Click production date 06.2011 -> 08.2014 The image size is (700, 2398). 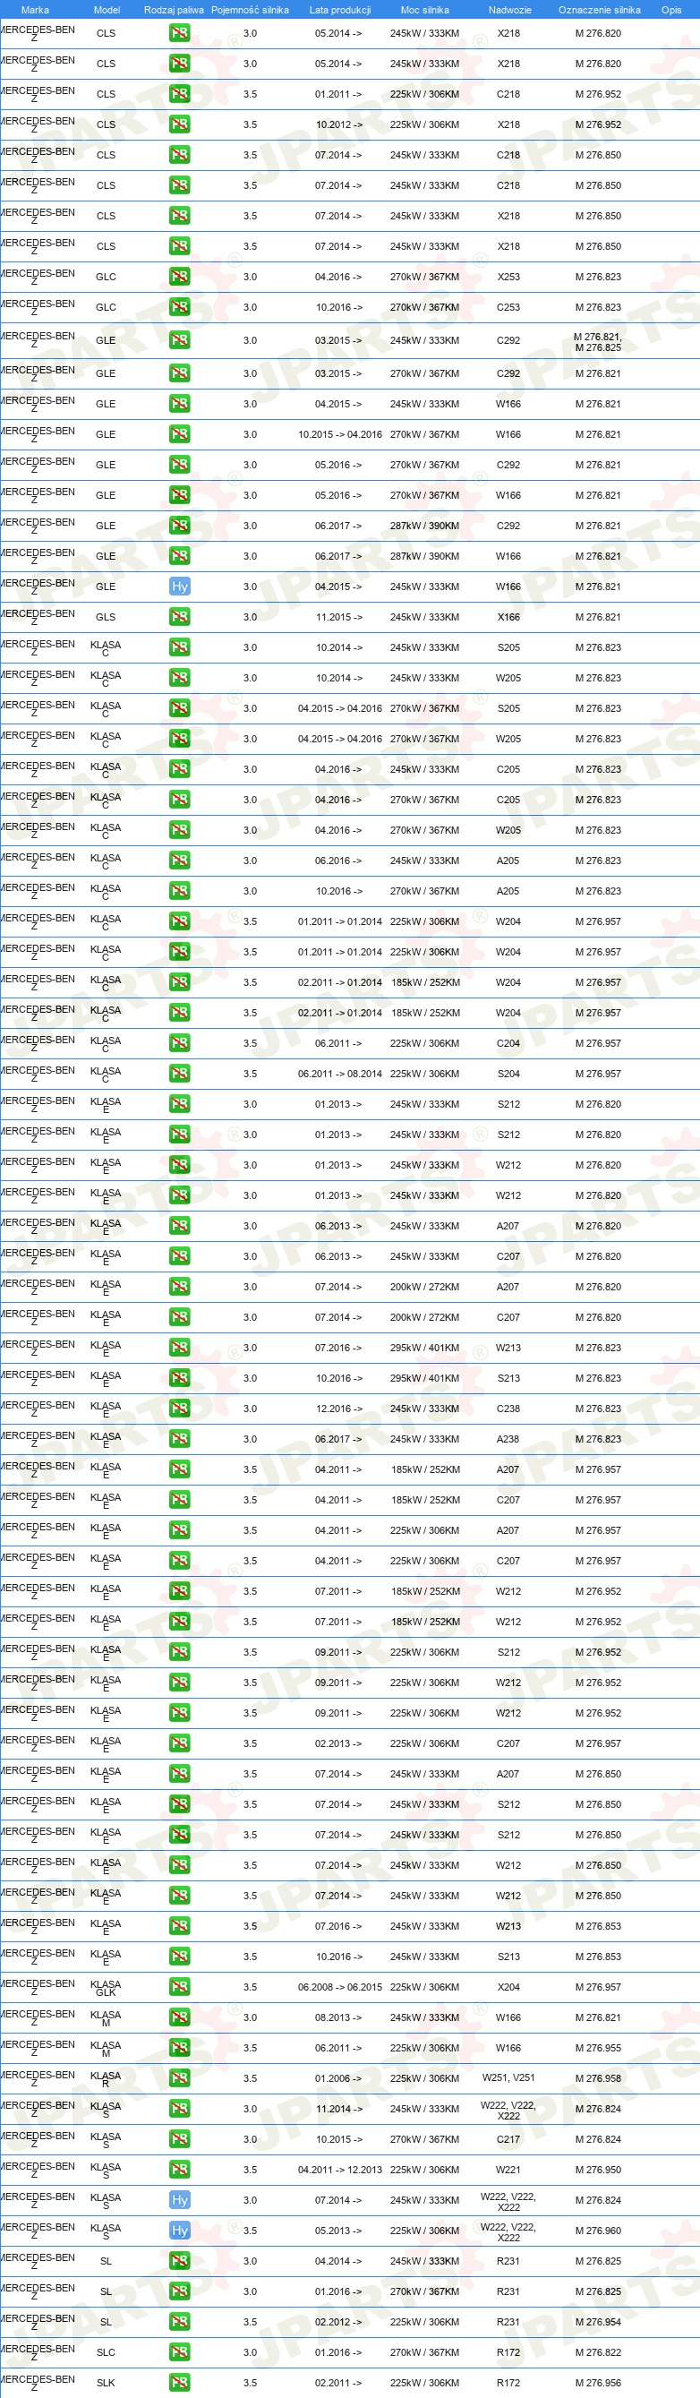click(x=340, y=1074)
